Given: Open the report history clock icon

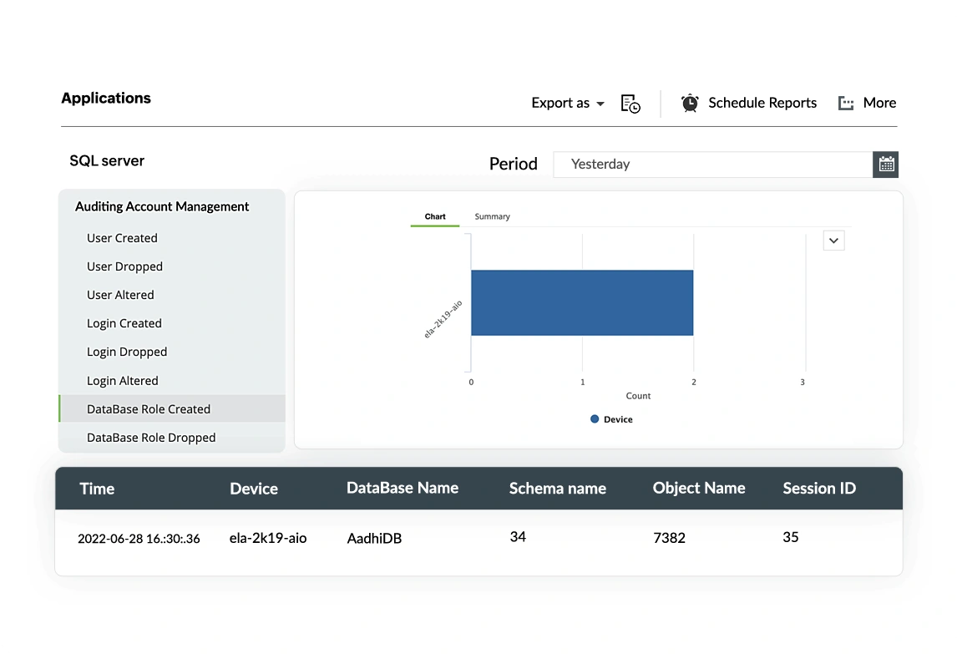Looking at the screenshot, I should (630, 104).
